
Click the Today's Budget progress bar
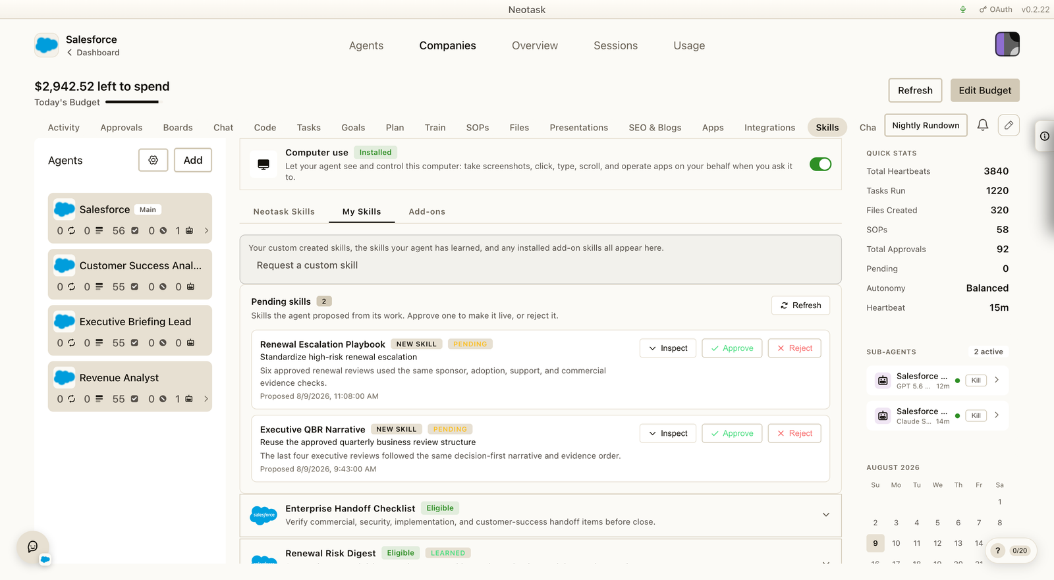click(132, 102)
